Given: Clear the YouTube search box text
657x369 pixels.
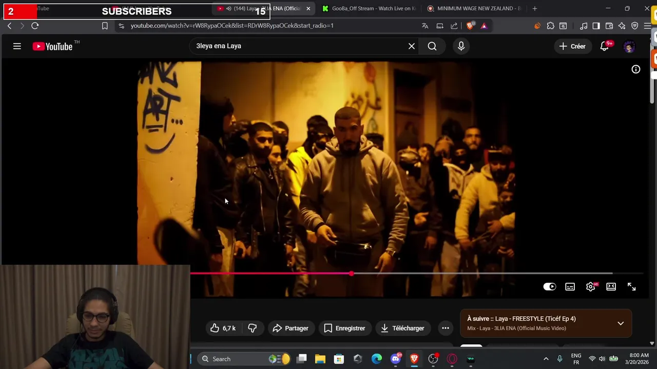Looking at the screenshot, I should point(412,46).
